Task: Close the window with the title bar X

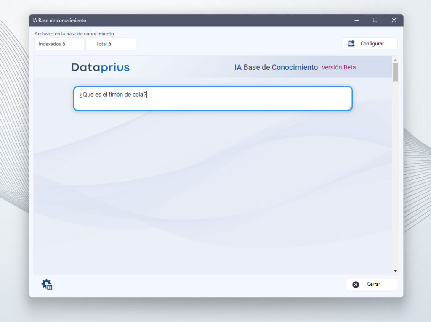Action: coord(394,21)
